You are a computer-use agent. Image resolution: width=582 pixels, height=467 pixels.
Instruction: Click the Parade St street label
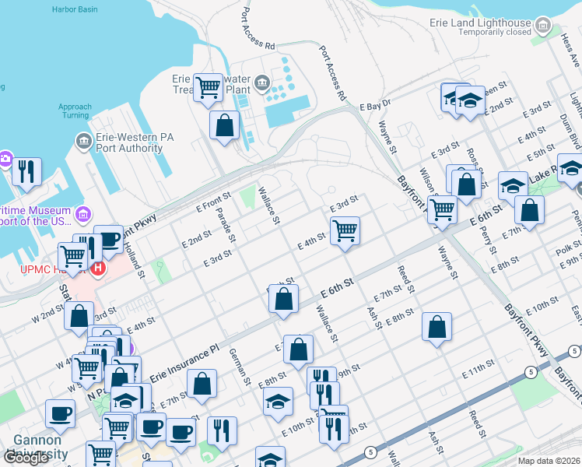pos(226,225)
